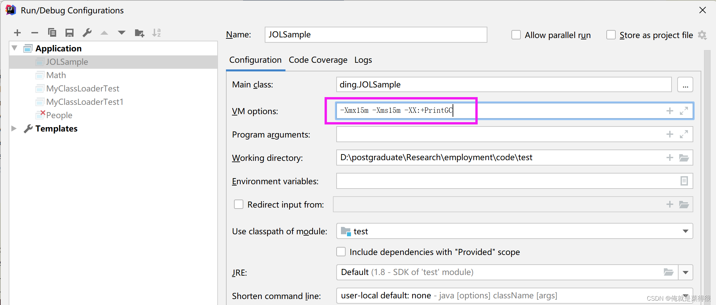This screenshot has height=305, width=716.
Task: Enable Store as project file checkbox
Action: pos(611,35)
